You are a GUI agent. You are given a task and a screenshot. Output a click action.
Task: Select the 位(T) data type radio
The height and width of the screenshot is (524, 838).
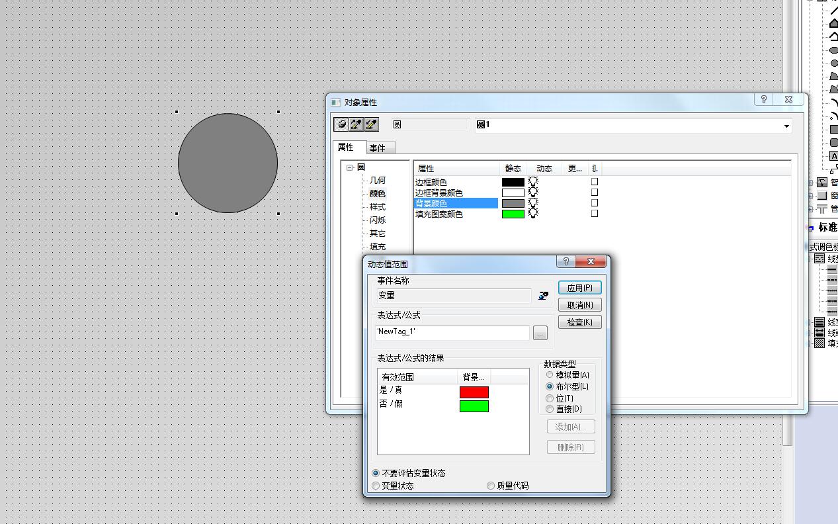(550, 398)
